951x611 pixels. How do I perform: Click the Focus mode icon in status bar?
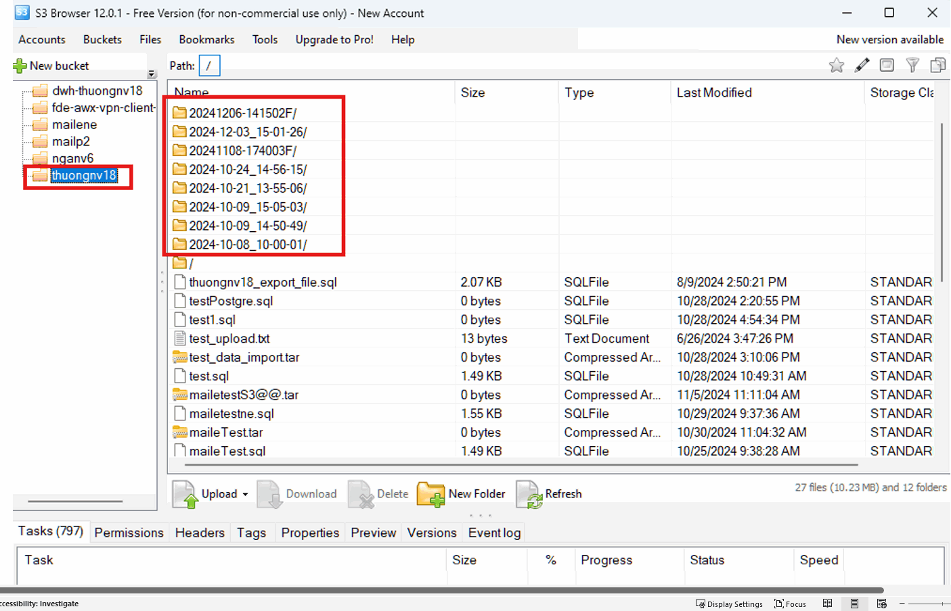779,604
